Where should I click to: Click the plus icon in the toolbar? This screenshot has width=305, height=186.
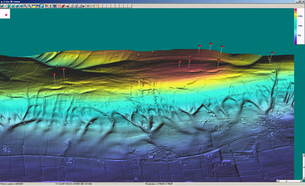[x=88, y=7]
